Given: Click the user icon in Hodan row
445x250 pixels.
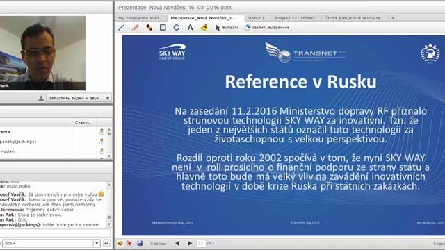Looking at the screenshot, I should [x=102, y=151].
